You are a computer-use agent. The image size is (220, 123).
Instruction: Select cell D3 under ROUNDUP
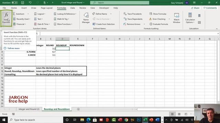click(x=63, y=49)
